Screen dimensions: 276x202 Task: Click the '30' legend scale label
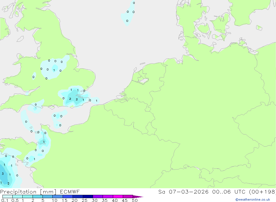click(94, 200)
